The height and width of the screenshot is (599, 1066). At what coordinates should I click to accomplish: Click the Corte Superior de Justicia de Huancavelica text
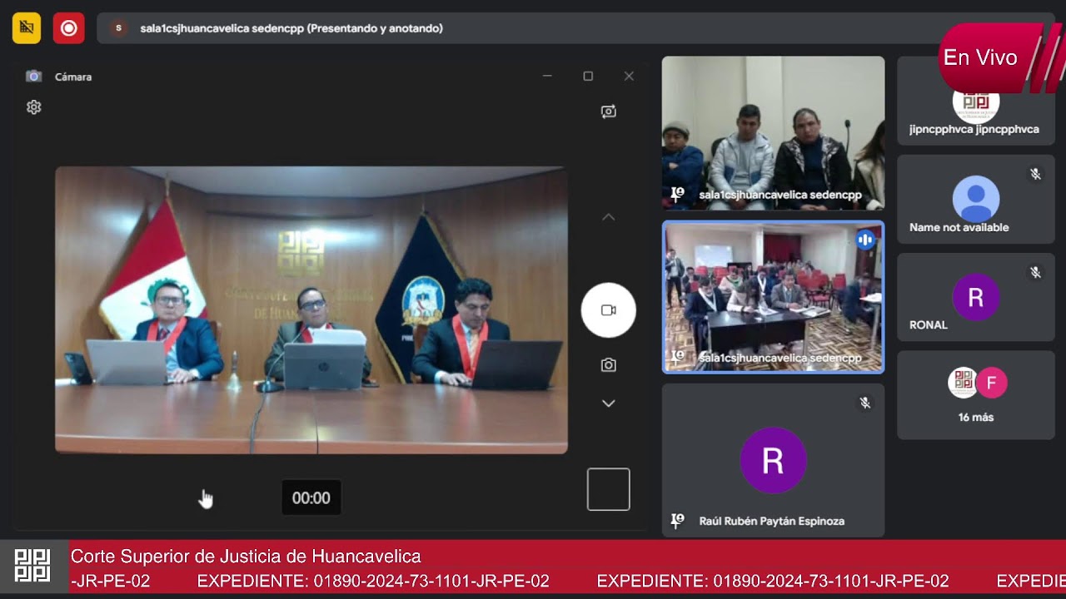click(x=246, y=557)
